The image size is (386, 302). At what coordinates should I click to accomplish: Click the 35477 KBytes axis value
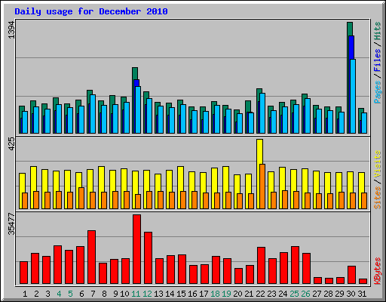(12, 224)
